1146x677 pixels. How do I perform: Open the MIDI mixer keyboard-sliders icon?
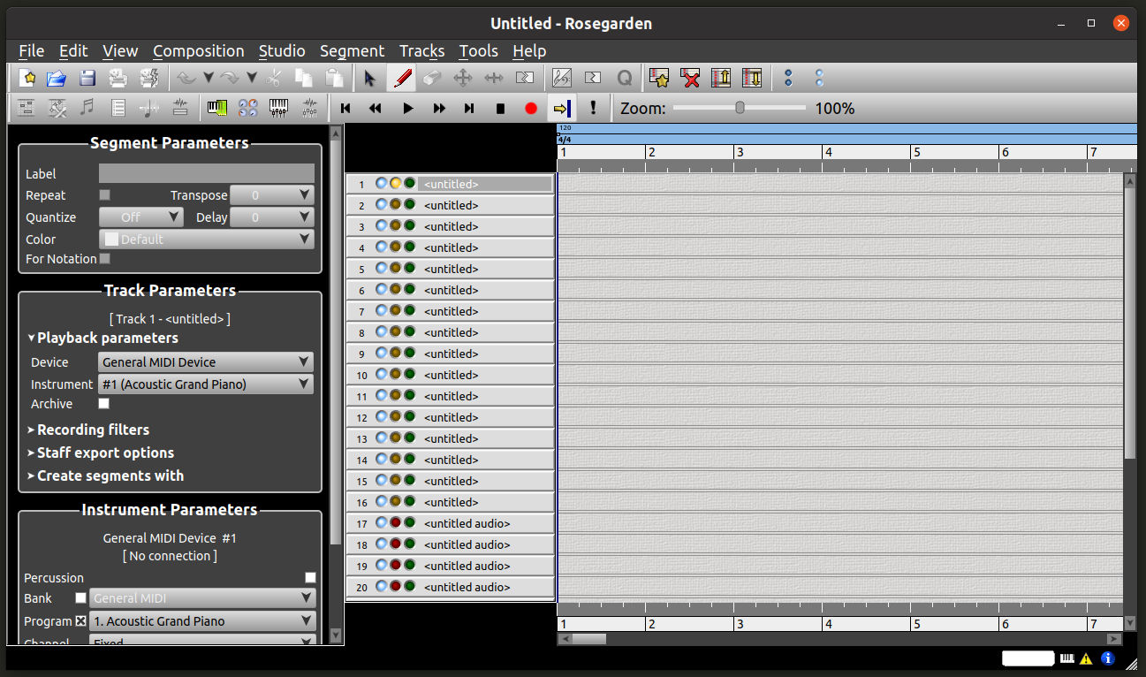click(278, 108)
